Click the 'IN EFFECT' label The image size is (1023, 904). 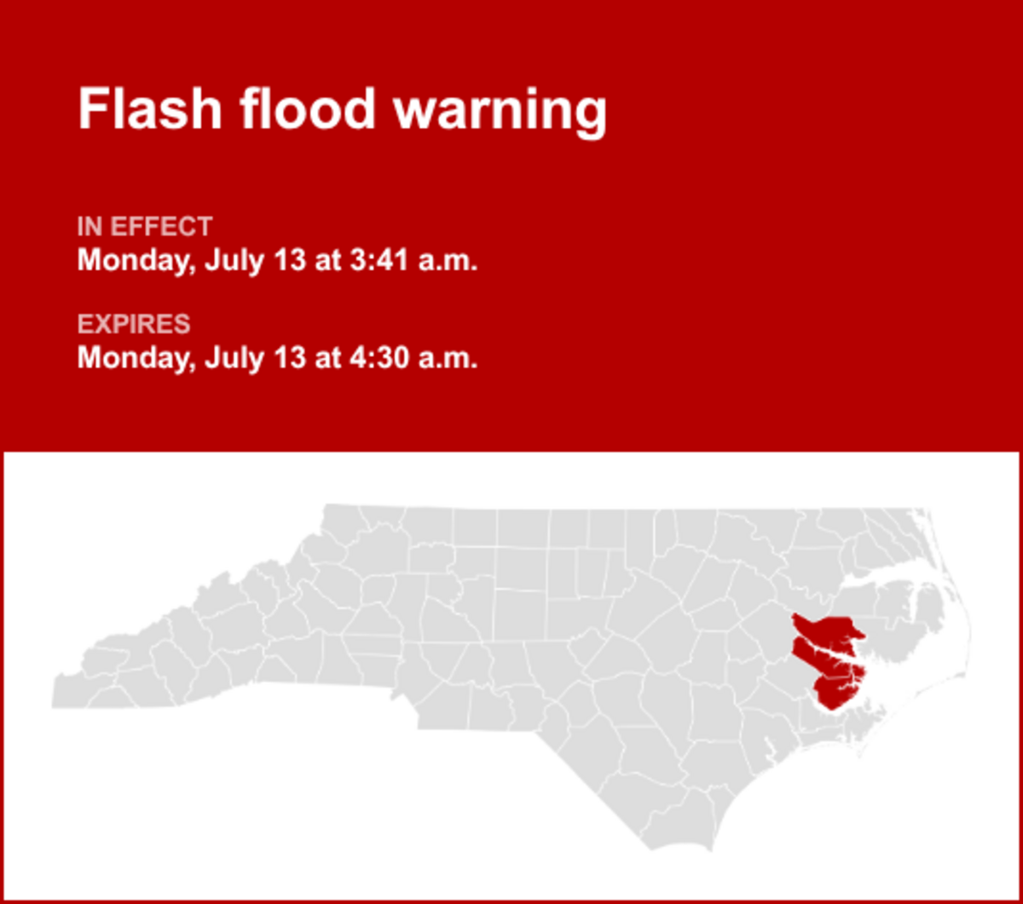(145, 227)
